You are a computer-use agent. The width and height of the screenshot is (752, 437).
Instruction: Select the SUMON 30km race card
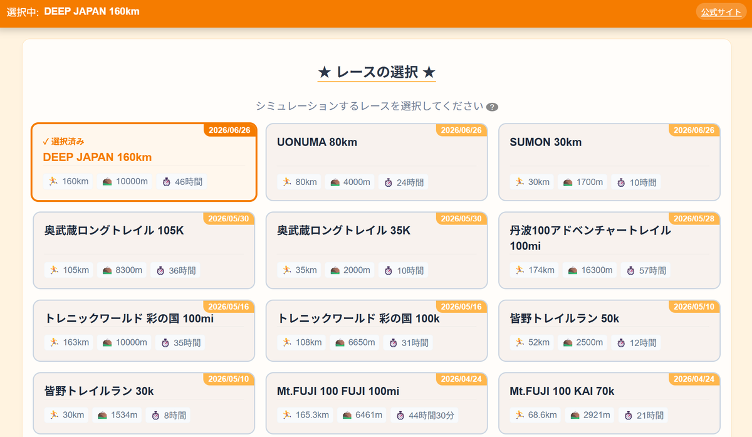pos(609,162)
